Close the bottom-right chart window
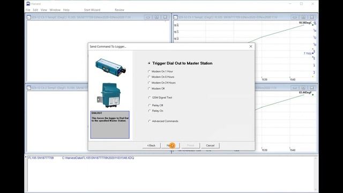The height and width of the screenshot is (193, 343). coord(312,88)
